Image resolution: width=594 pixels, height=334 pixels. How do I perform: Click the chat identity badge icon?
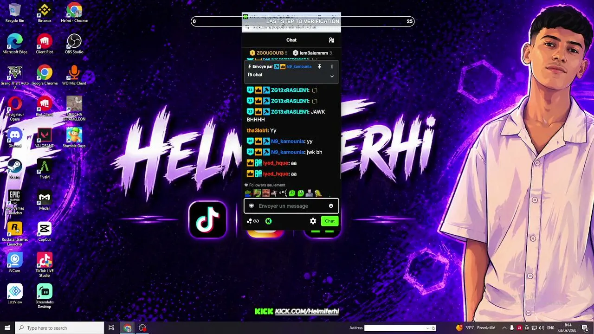point(252,206)
